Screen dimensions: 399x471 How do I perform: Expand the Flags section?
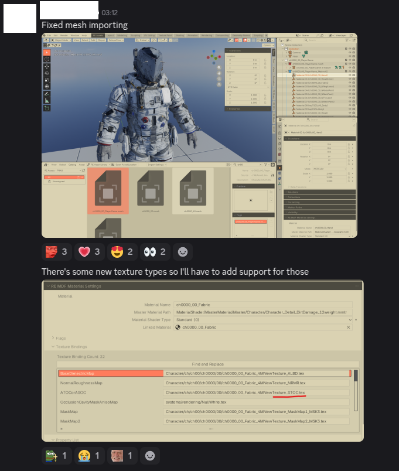(59, 338)
